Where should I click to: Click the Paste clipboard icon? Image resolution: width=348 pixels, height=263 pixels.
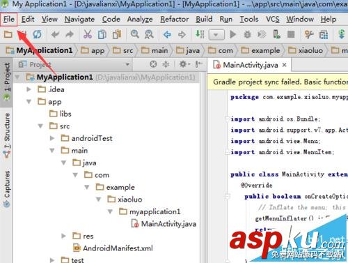pos(117,35)
